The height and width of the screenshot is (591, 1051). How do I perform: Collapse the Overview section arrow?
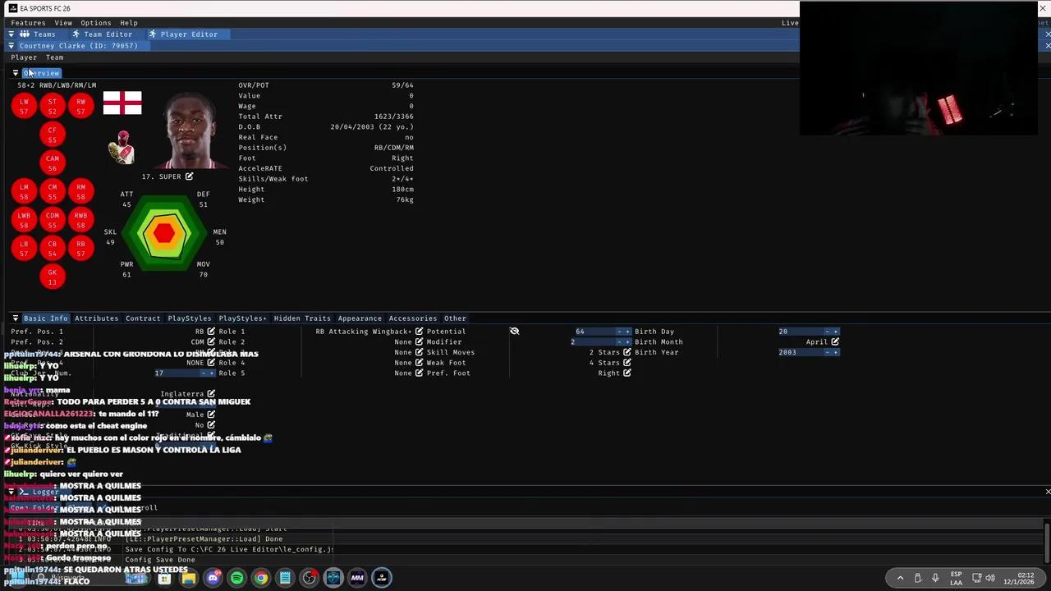pyautogui.click(x=15, y=73)
